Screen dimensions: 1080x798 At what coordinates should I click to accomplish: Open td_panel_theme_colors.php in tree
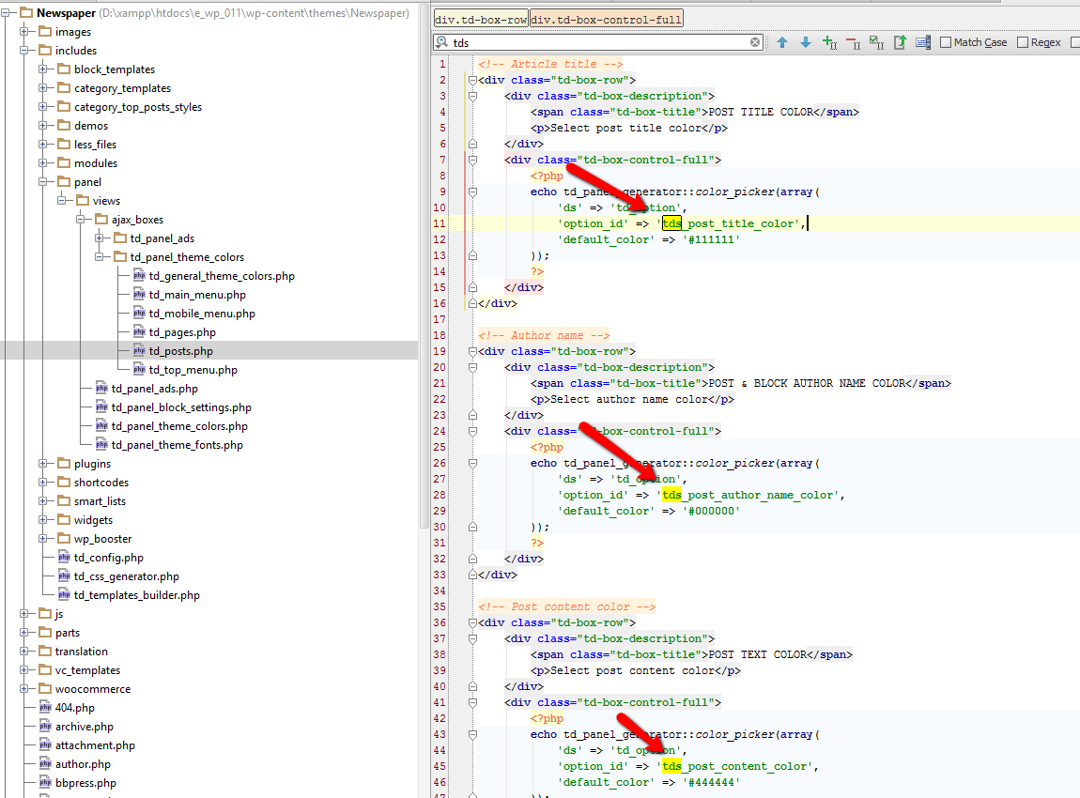coord(179,426)
